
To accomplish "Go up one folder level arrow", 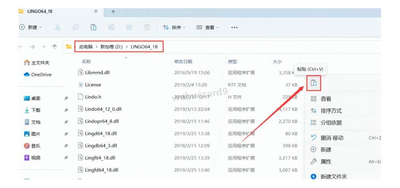I will [54, 47].
